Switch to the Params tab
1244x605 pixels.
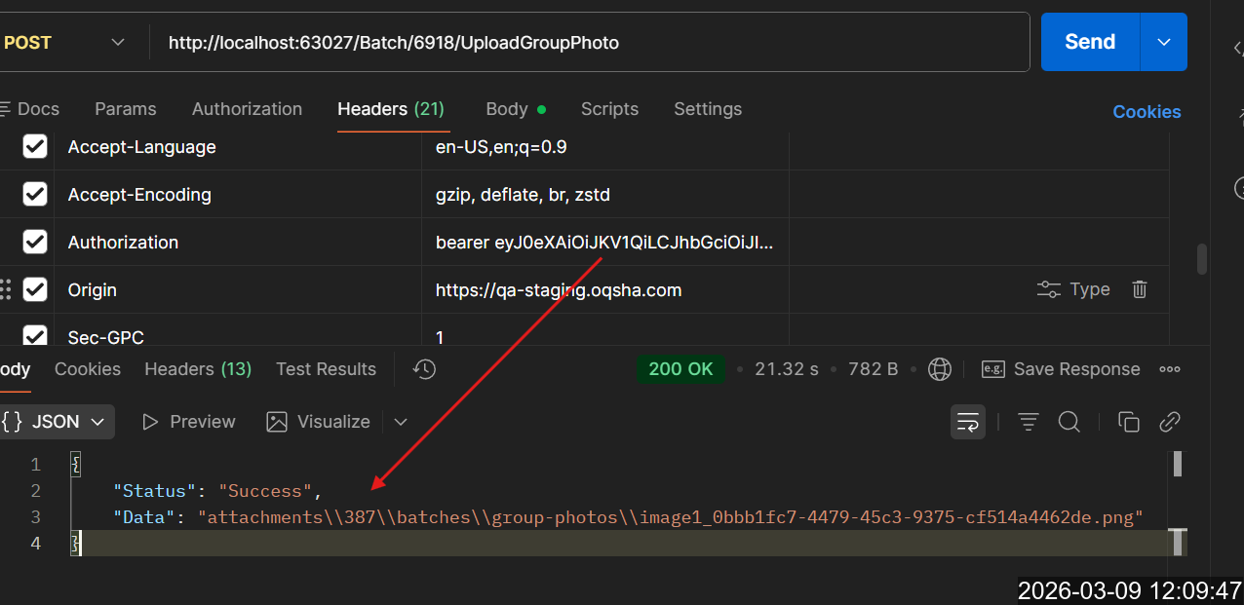[125, 109]
